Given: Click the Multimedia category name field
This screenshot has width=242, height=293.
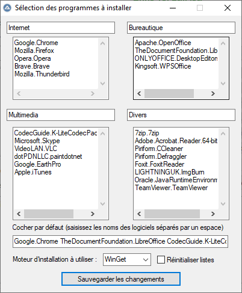Looking at the screenshot, I should tap(61, 115).
